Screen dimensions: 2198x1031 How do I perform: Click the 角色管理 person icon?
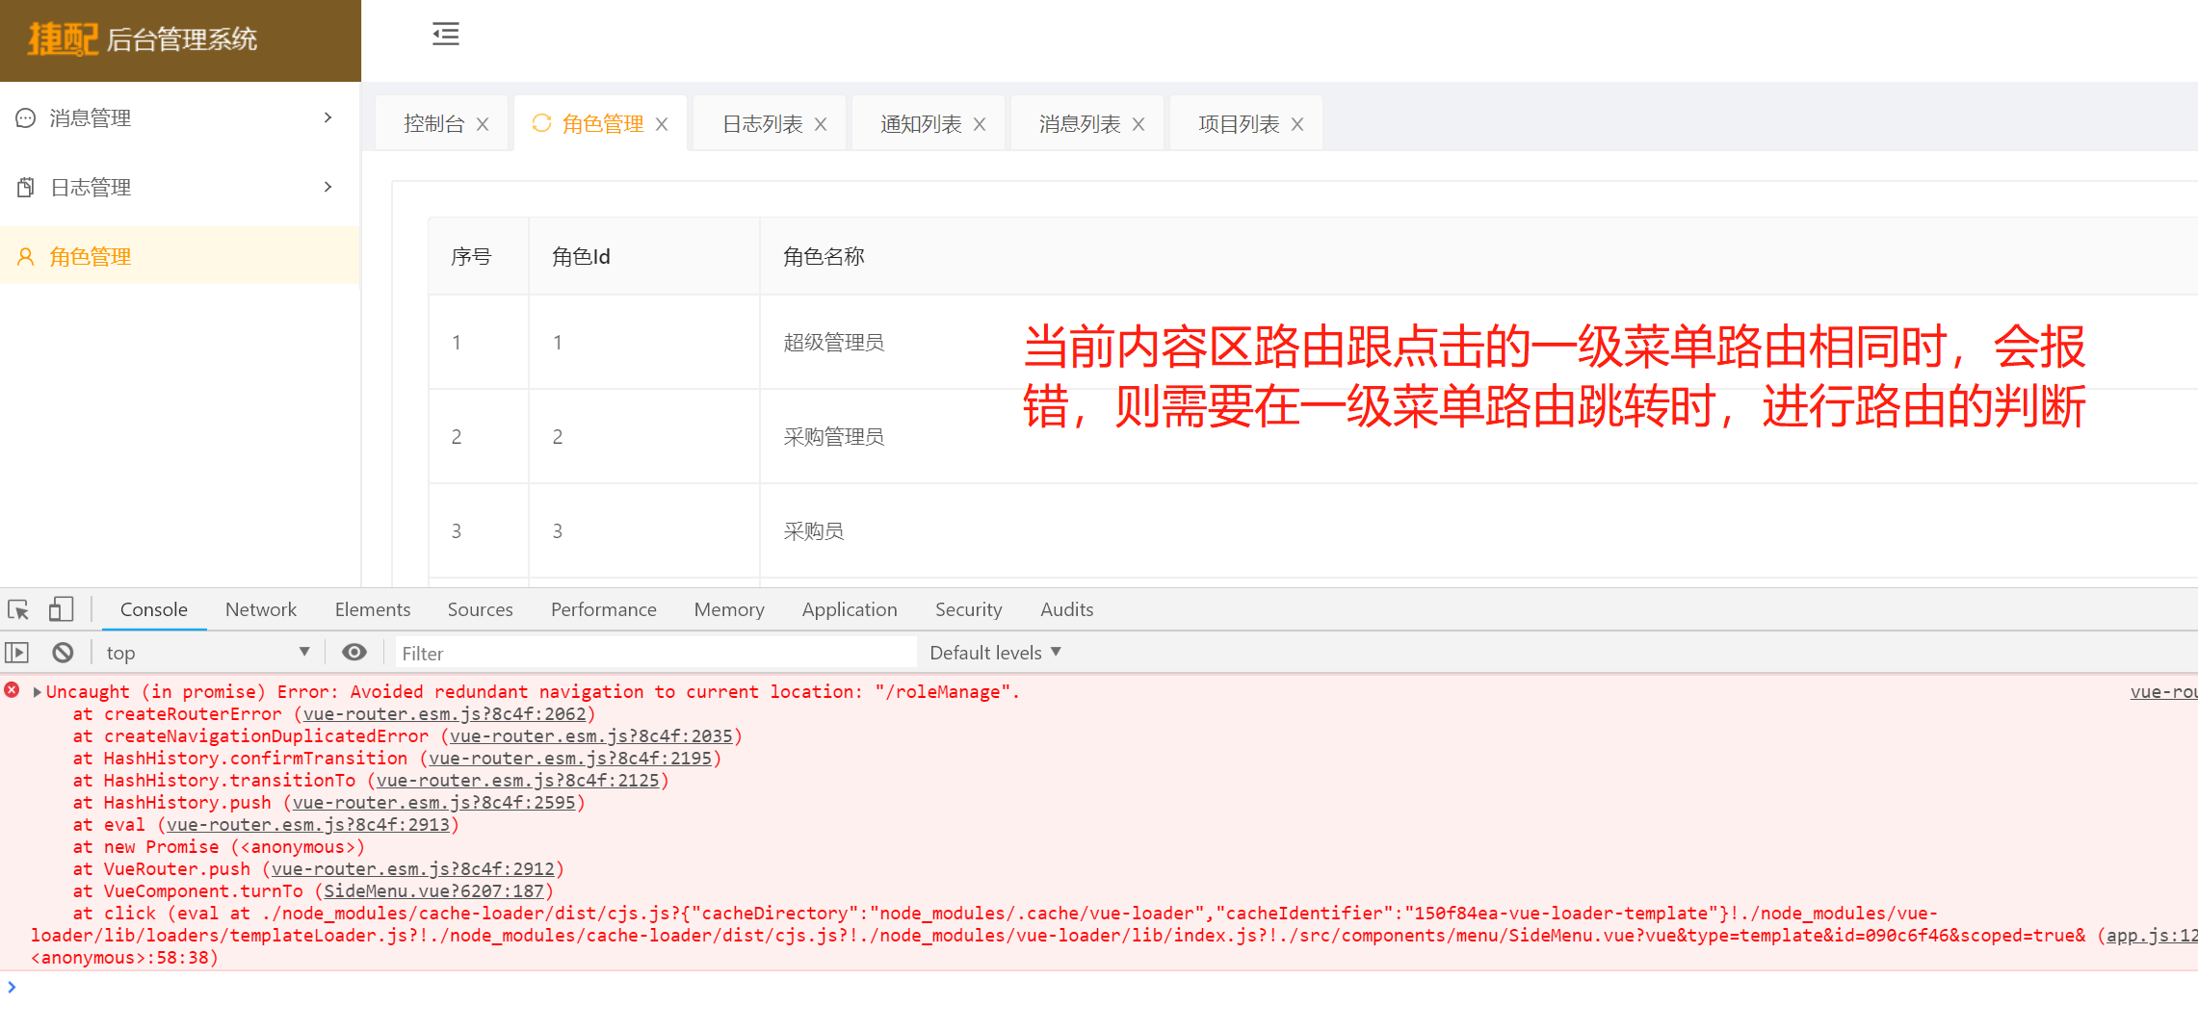24,256
